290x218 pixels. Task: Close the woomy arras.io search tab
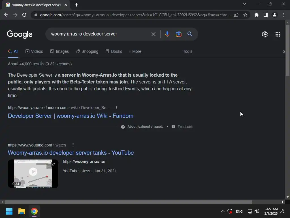click(x=66, y=5)
